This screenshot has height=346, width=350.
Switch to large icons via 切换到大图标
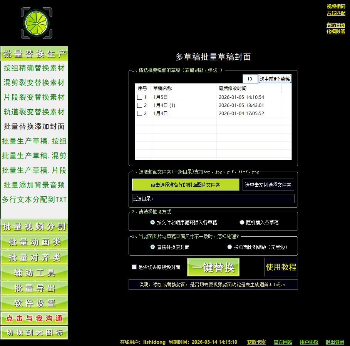tap(34, 333)
